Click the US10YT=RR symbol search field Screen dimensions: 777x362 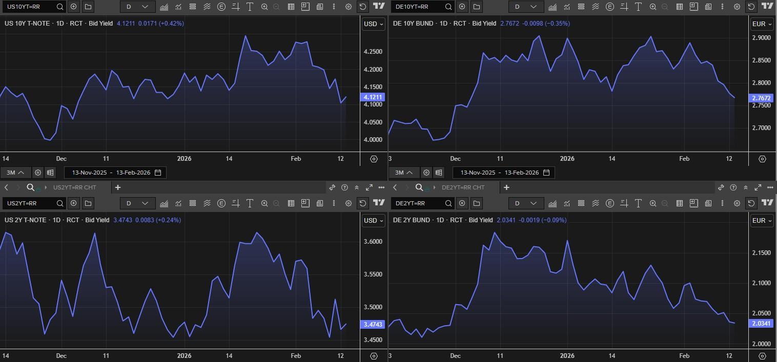tap(30, 7)
